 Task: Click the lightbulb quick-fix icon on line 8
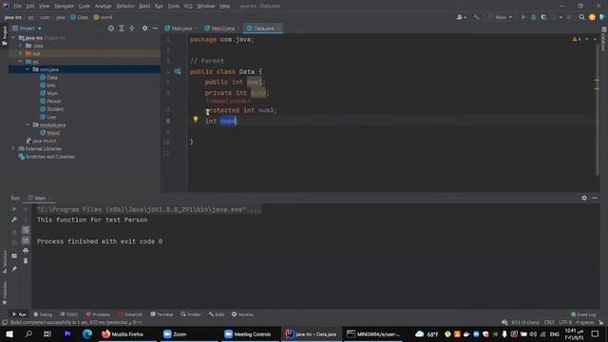196,120
